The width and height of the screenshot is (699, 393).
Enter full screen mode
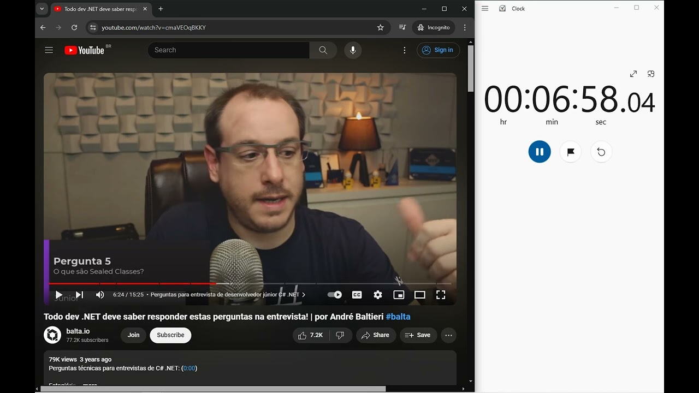click(x=441, y=295)
